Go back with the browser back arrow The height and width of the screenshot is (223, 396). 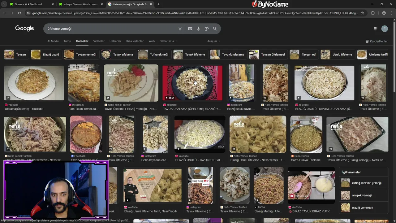coord(4,13)
